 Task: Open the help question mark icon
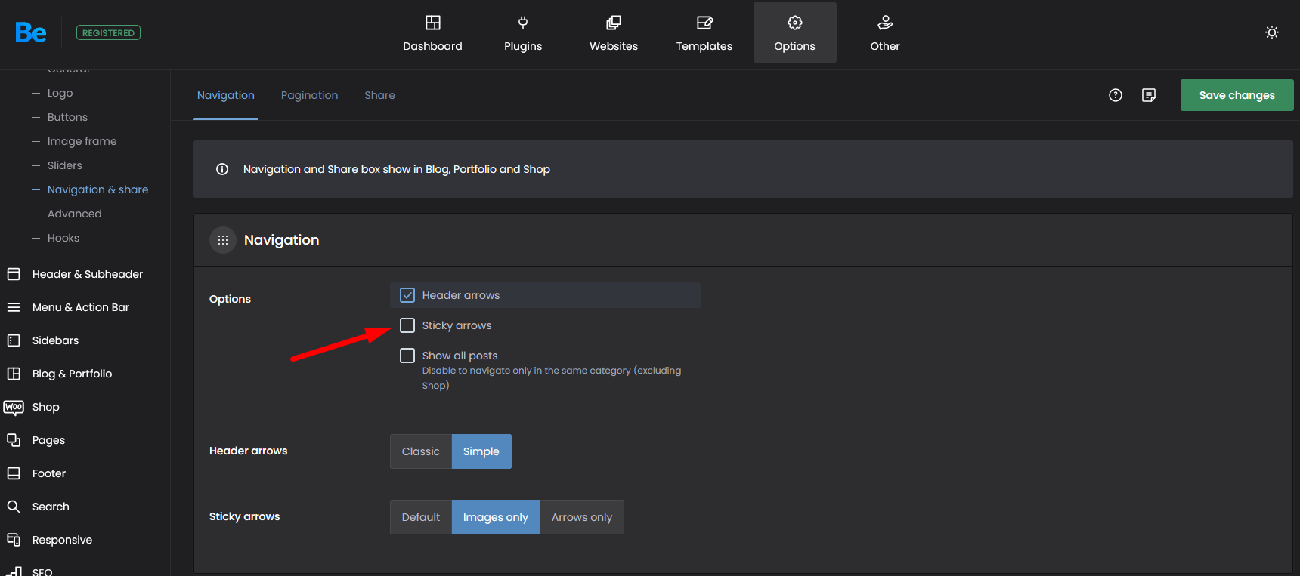1116,95
